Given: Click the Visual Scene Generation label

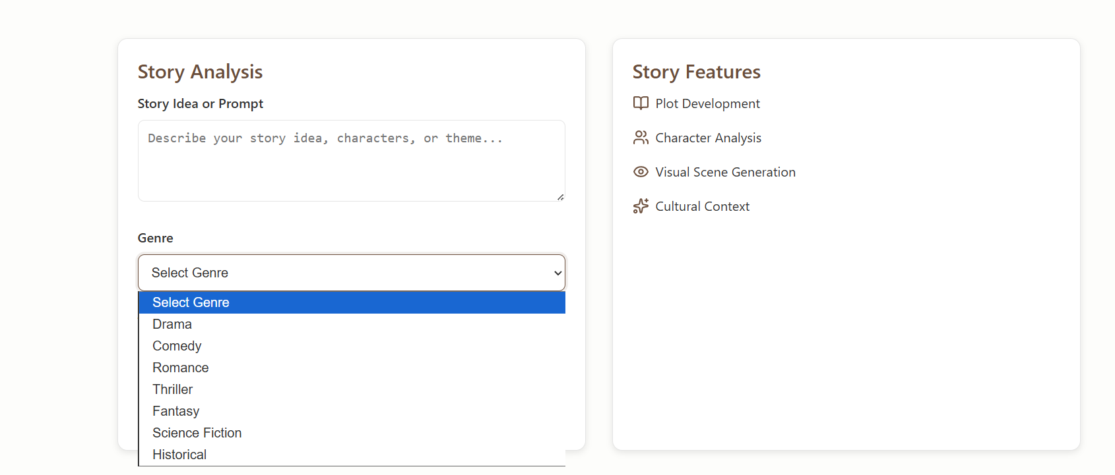Looking at the screenshot, I should click(725, 172).
